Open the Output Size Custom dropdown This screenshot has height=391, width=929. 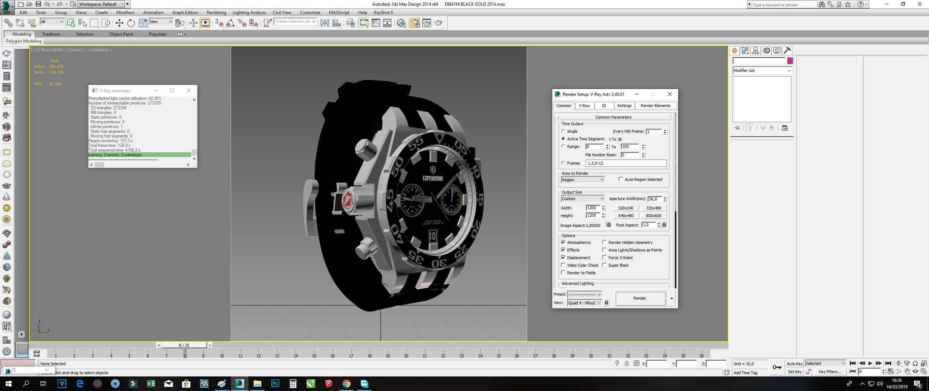point(583,198)
